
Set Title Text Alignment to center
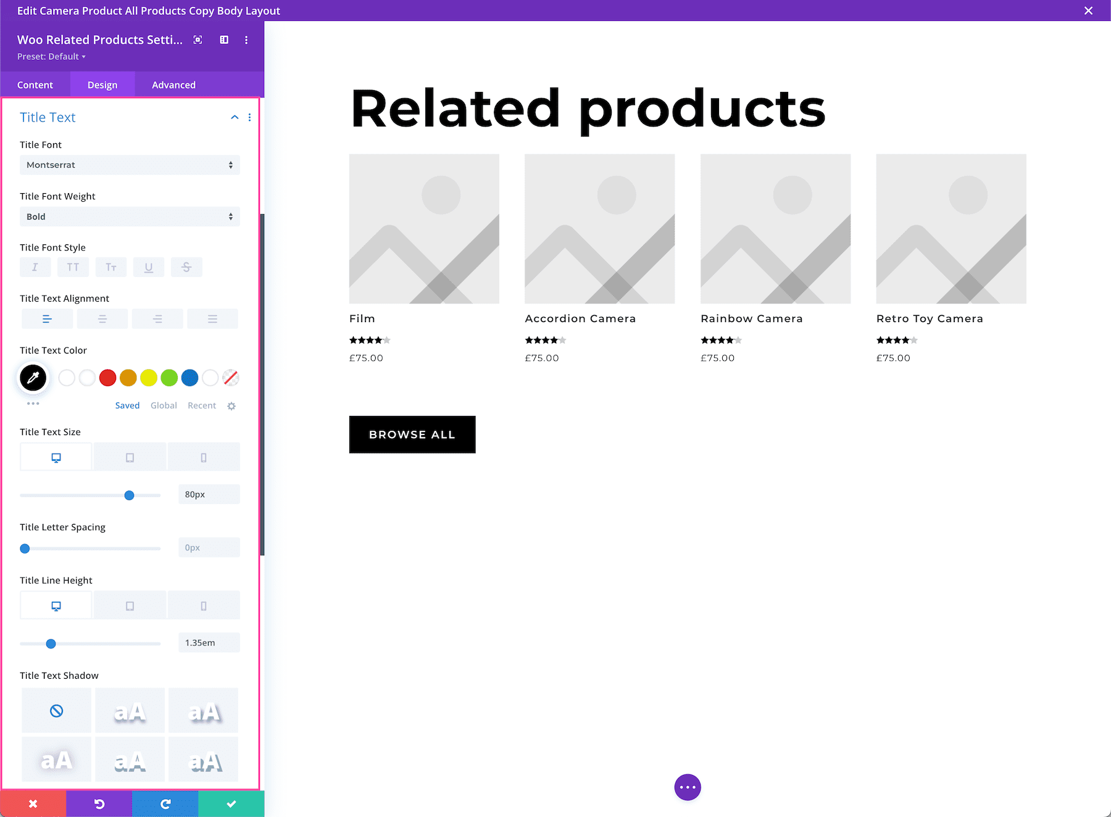(102, 318)
